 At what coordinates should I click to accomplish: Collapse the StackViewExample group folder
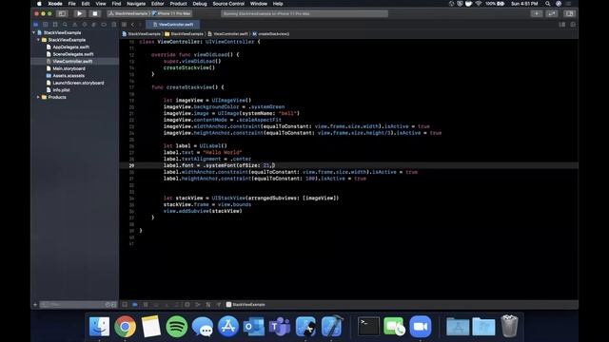point(38,40)
